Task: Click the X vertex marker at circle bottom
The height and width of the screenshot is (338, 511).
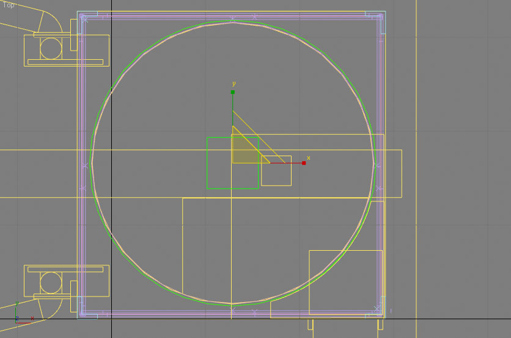Action: pyautogui.click(x=232, y=311)
